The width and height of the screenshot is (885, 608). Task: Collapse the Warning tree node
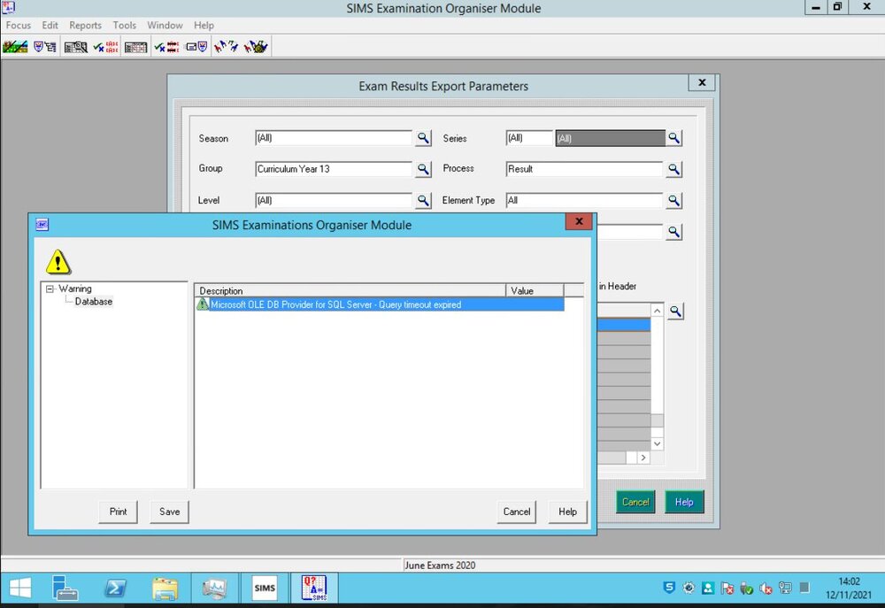pos(50,289)
